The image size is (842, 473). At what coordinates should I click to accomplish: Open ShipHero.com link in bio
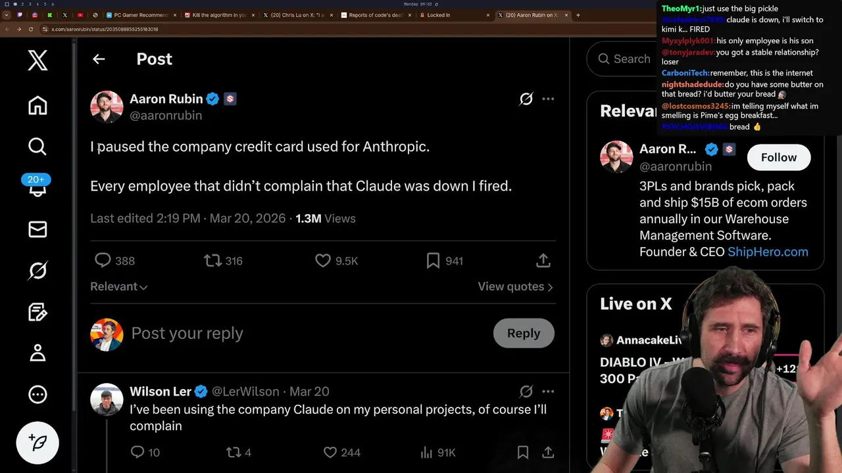pos(768,252)
